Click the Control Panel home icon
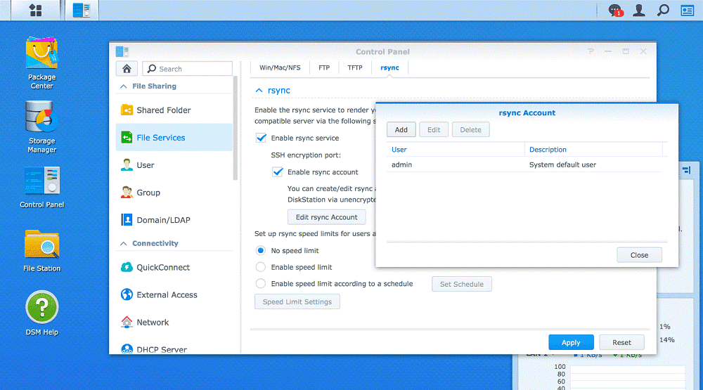Image resolution: width=703 pixels, height=390 pixels. (x=127, y=68)
